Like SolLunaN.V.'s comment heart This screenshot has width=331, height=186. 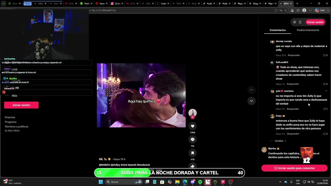(324, 84)
